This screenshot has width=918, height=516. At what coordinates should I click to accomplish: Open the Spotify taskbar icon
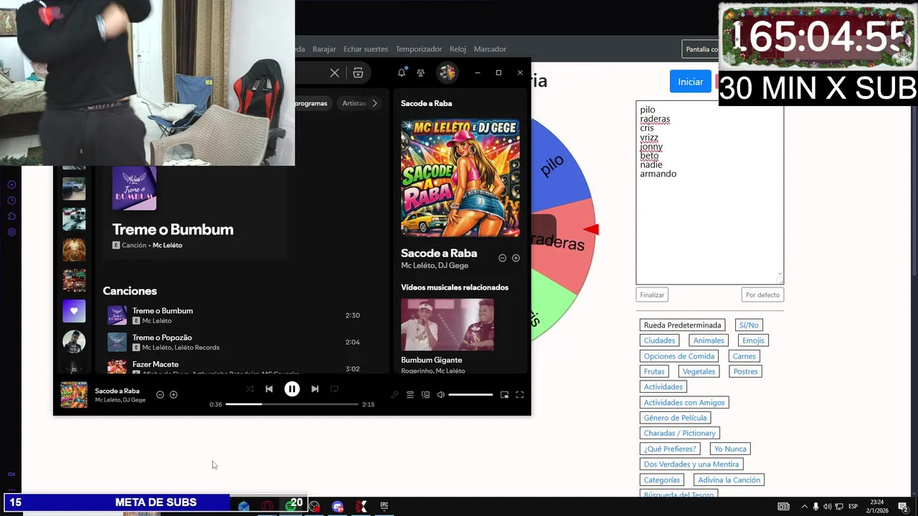pos(291,507)
